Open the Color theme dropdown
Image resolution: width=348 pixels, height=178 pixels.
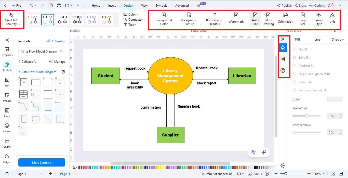tap(131, 15)
